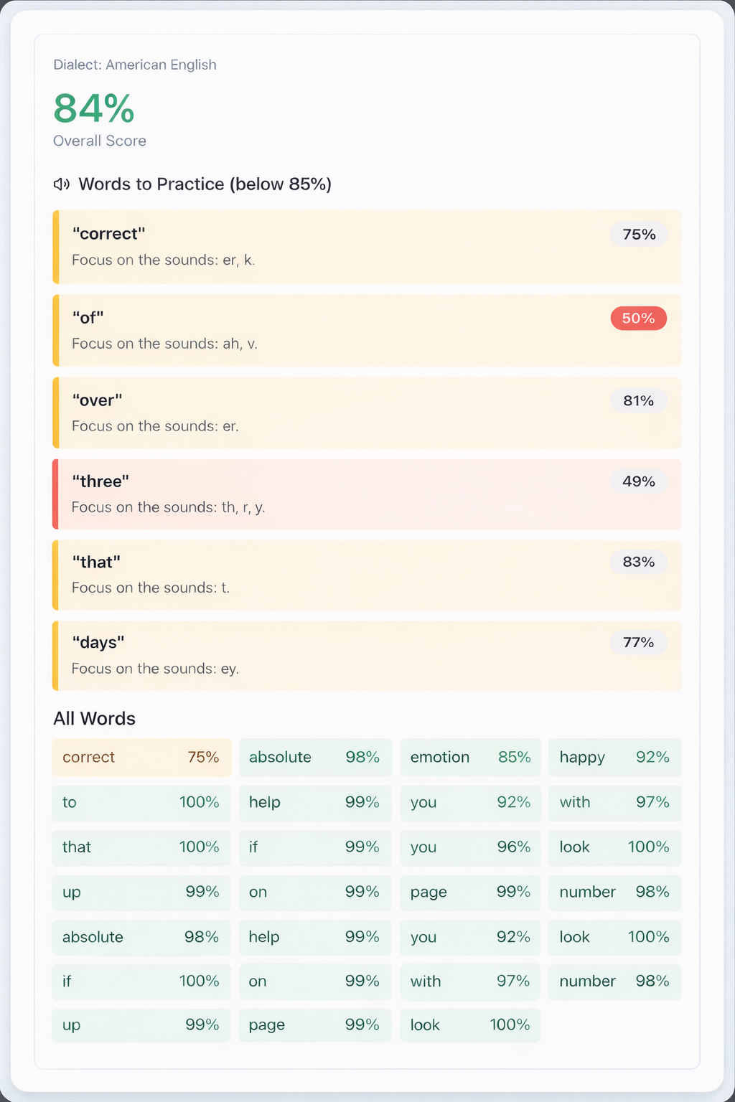Click the "emotion 85%" word chip
The width and height of the screenshot is (735, 1102).
[470, 757]
